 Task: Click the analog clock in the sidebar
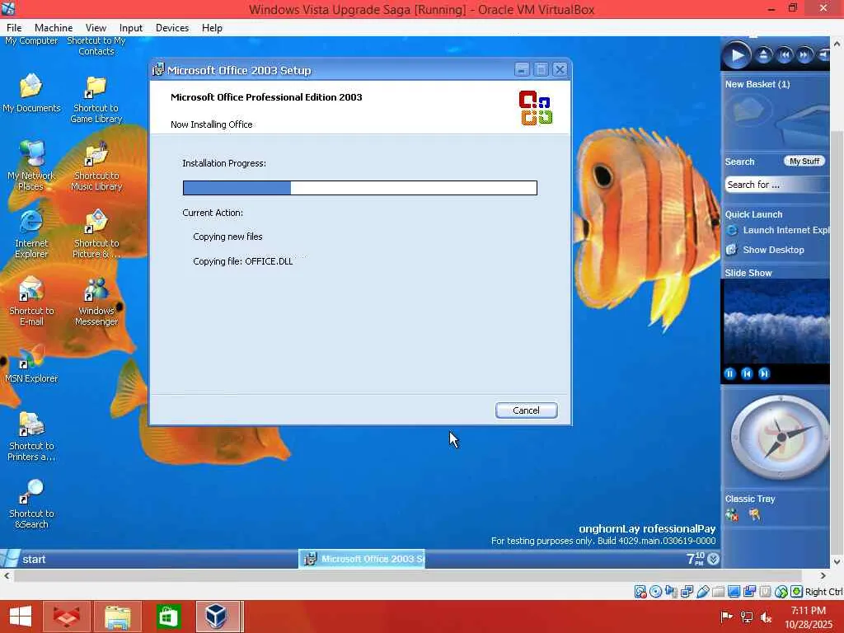click(x=779, y=438)
